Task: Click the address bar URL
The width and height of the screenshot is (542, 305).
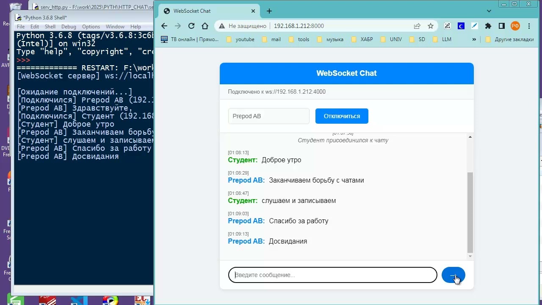Action: coord(299,26)
